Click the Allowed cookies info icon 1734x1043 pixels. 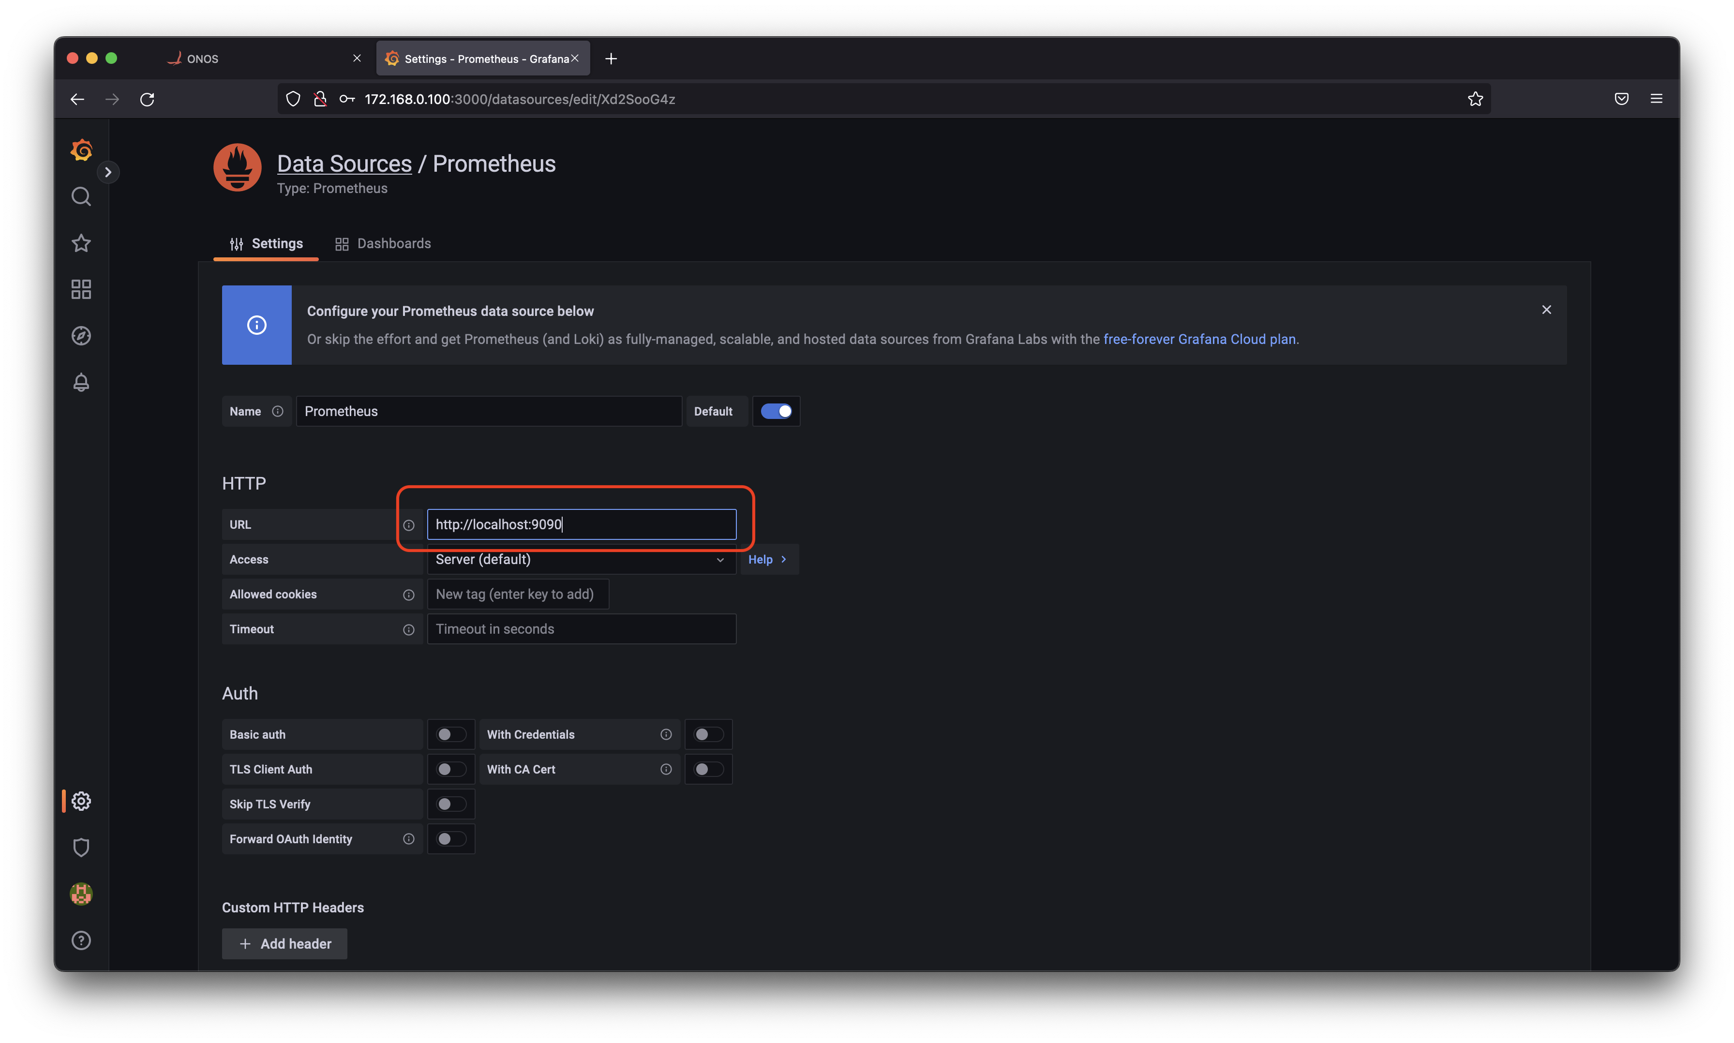click(409, 595)
